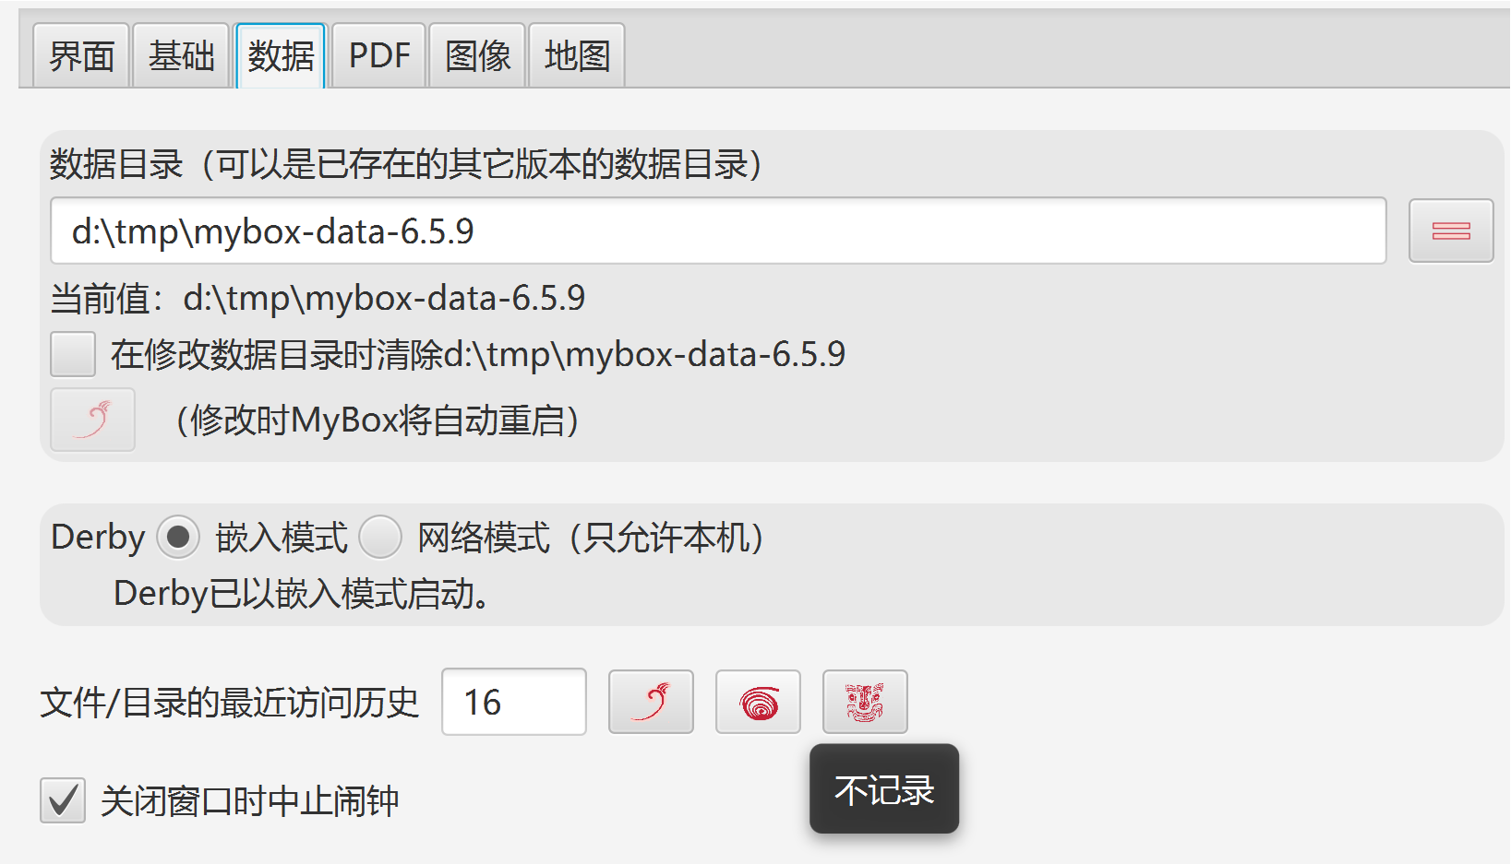The image size is (1511, 864).
Task: Confirm data directory change with swoosh button
Action: point(93,420)
